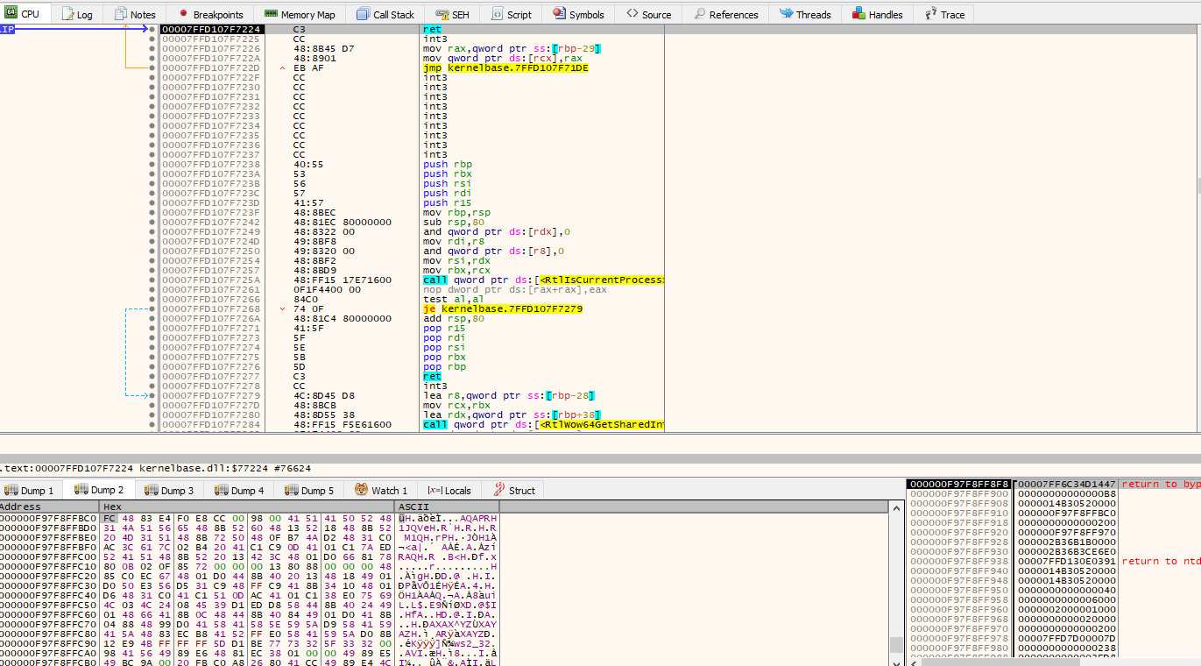Open the Call Stack tab
Image resolution: width=1201 pixels, height=666 pixels.
pyautogui.click(x=385, y=14)
